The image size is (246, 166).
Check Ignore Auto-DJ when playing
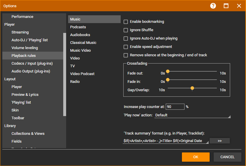(126, 38)
